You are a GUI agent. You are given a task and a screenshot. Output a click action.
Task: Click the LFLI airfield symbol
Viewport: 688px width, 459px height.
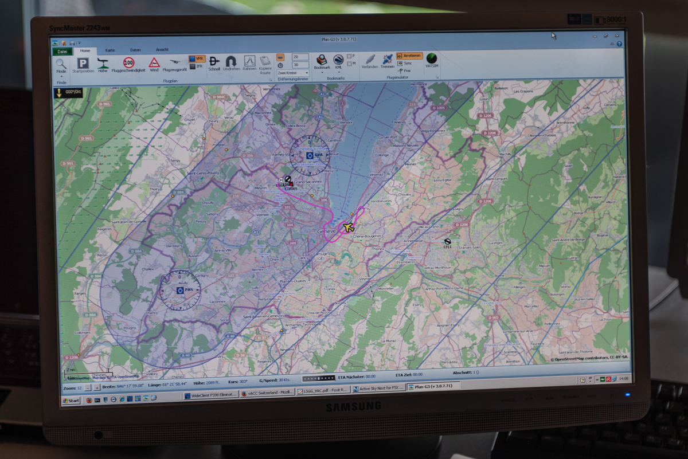pos(448,241)
